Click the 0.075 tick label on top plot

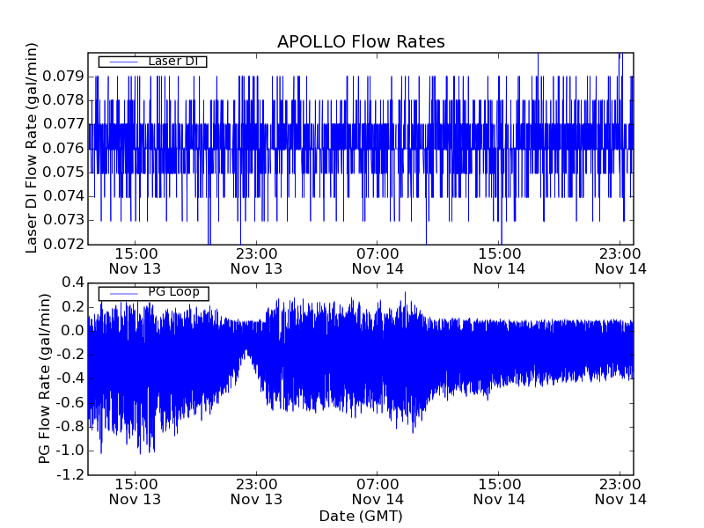(63, 172)
